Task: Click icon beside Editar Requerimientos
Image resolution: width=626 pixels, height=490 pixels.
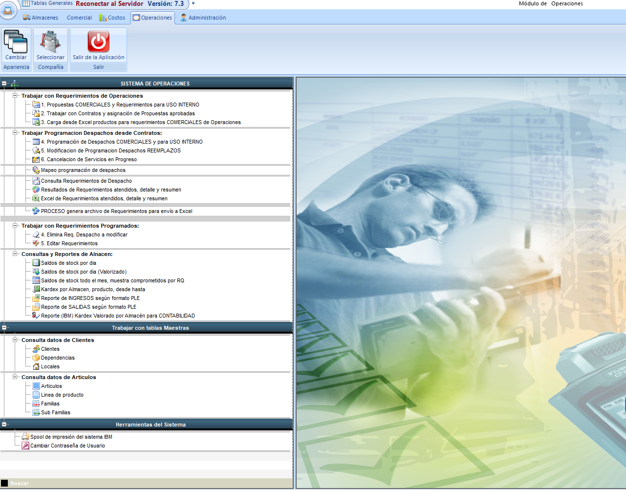Action: pos(36,243)
